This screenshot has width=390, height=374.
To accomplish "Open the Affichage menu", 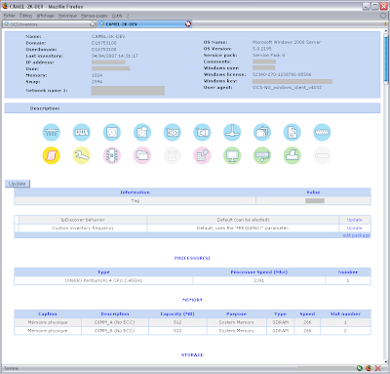I will 45,16.
